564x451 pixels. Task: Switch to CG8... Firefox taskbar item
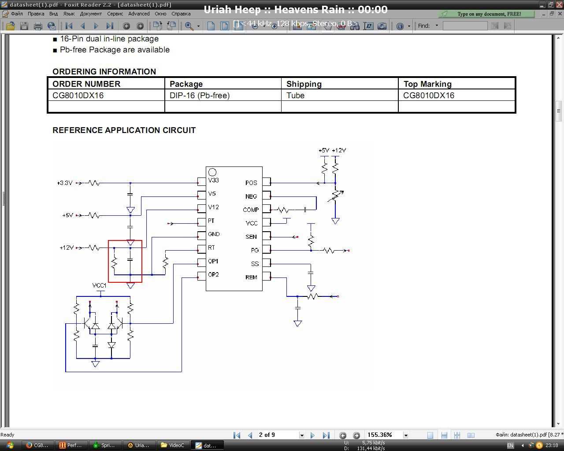pos(37,445)
